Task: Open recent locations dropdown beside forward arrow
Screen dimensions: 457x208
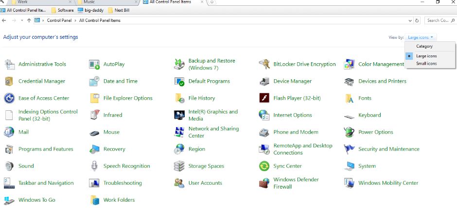Action: tap(22, 20)
